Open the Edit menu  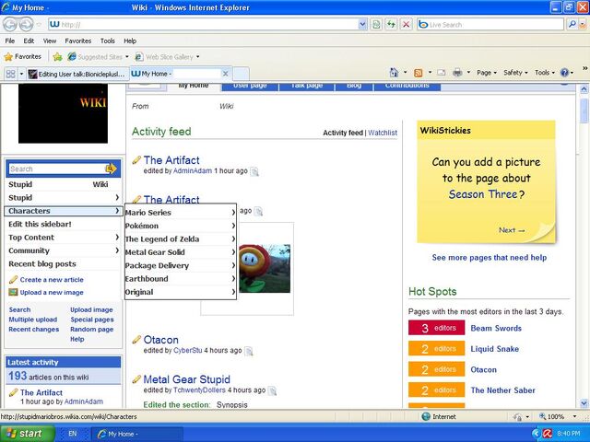tap(29, 41)
